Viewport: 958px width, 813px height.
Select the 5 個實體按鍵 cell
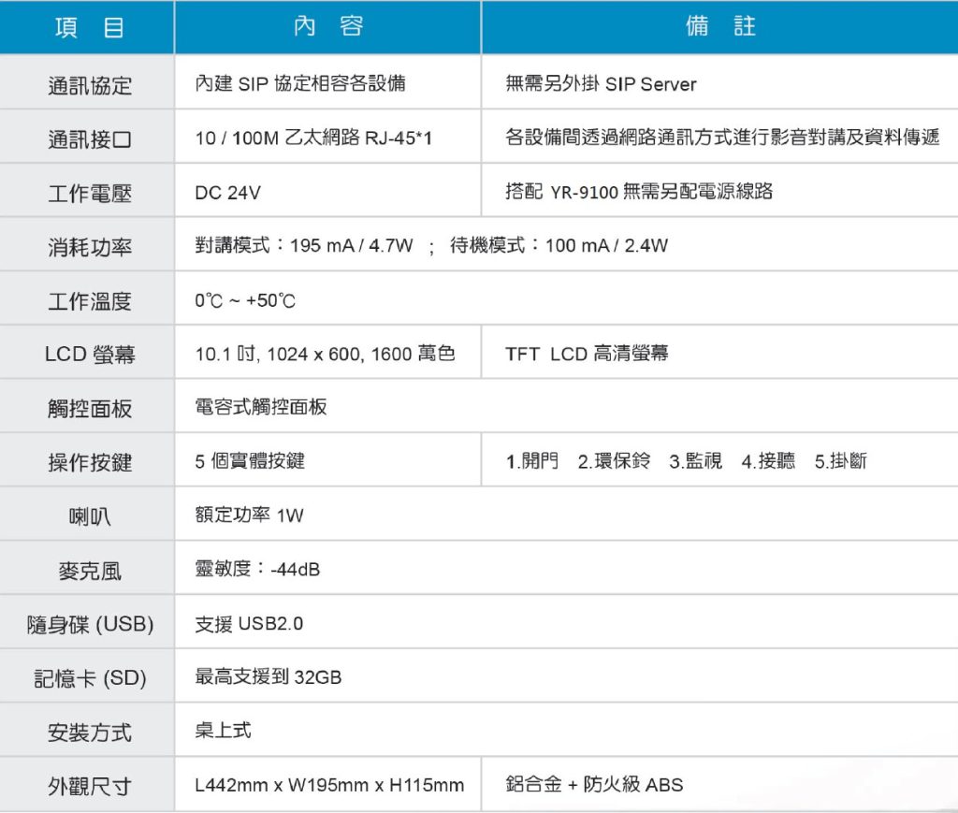coord(250,461)
